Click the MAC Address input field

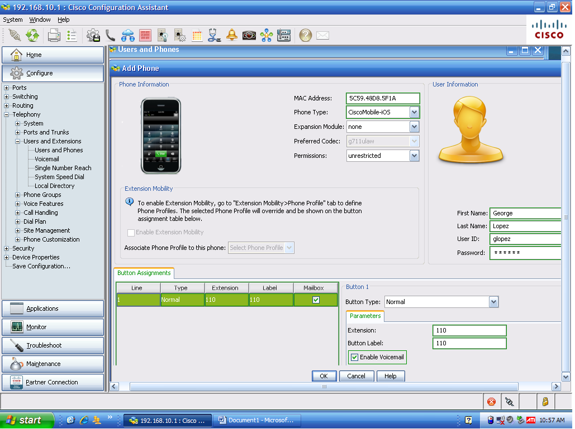click(383, 99)
